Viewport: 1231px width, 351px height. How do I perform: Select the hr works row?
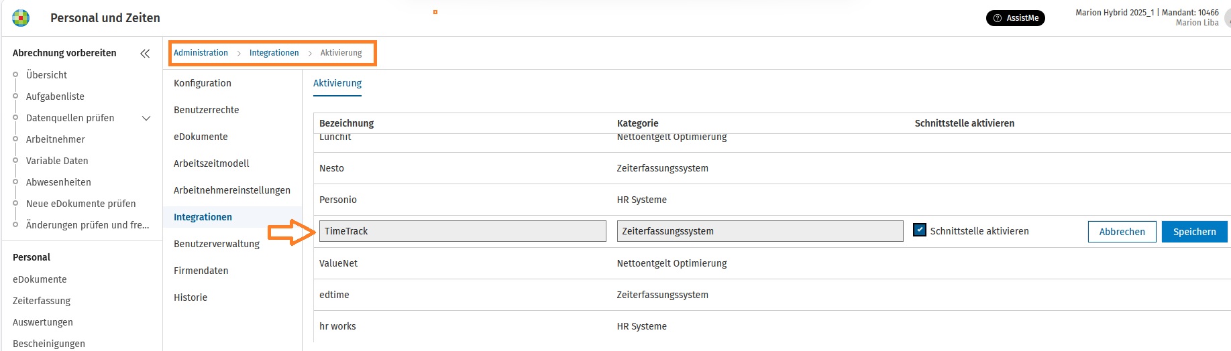[x=771, y=326]
